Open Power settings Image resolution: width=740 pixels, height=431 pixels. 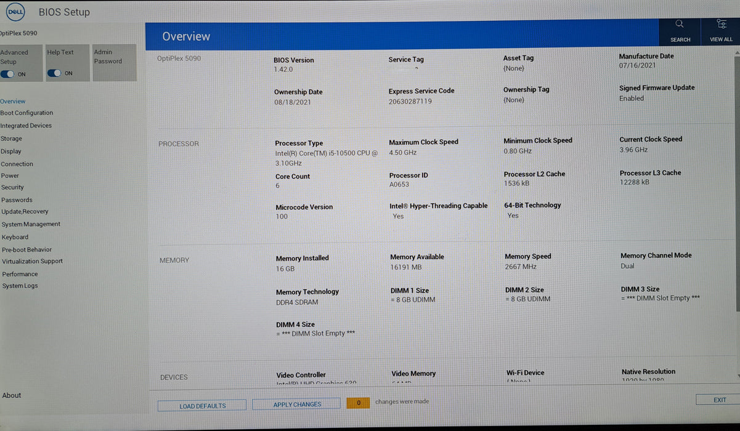tap(10, 176)
